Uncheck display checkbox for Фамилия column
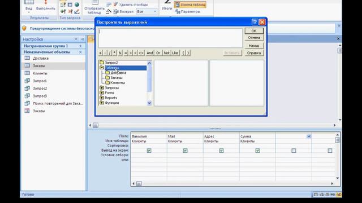This screenshot has width=362, height=203. point(149,151)
